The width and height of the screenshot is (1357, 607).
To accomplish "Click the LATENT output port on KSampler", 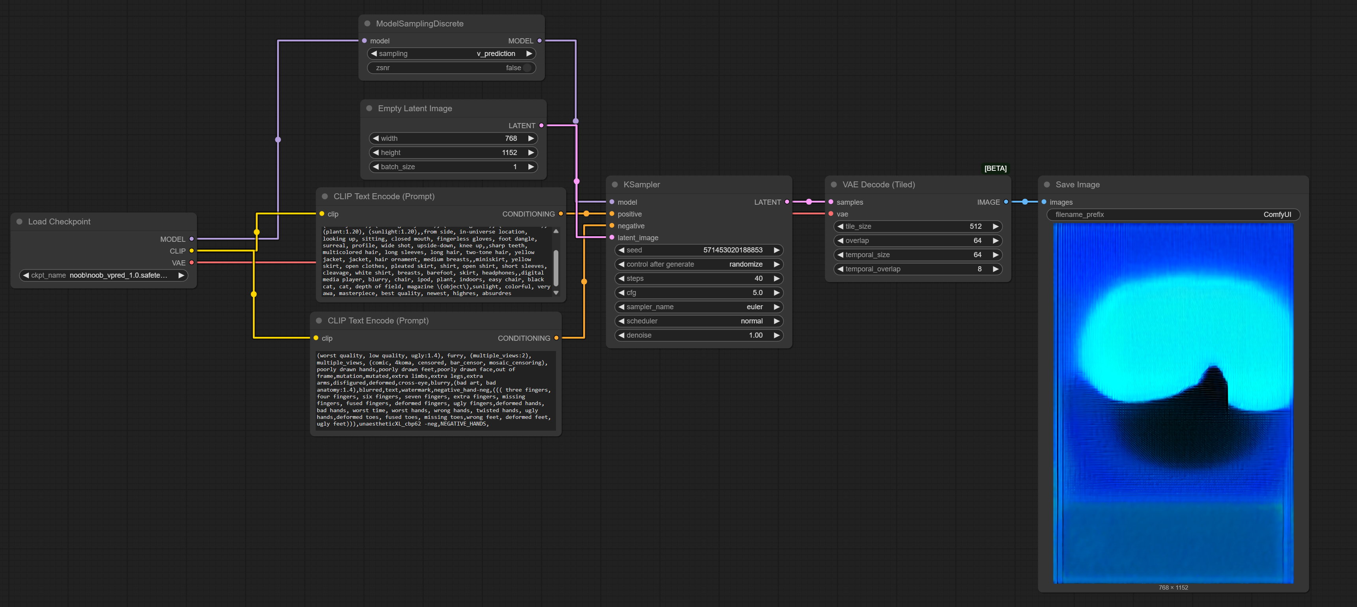I will coord(787,202).
